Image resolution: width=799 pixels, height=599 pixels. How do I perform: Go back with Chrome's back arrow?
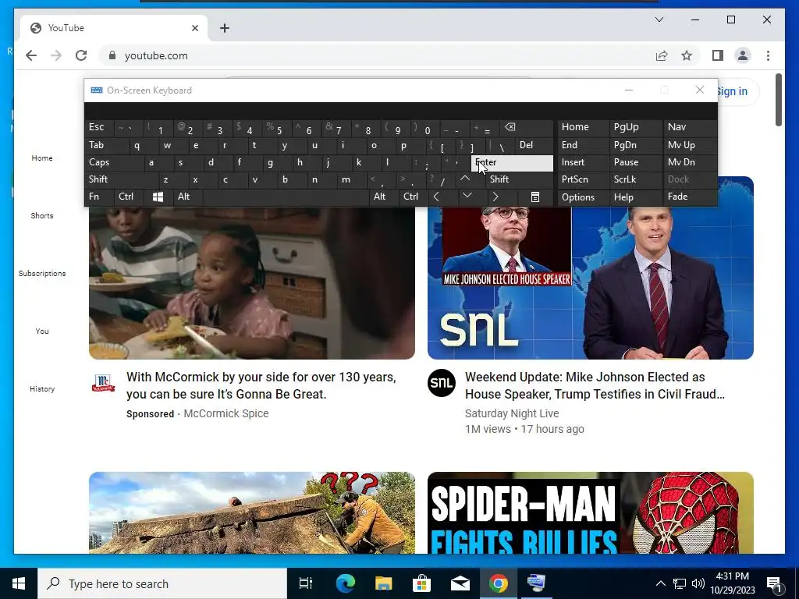(x=31, y=55)
